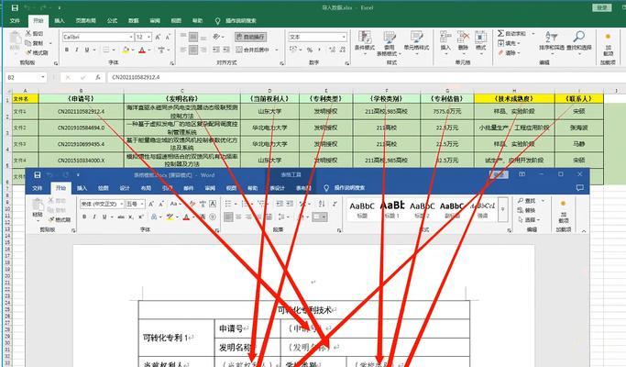626x367 pixels.
Task: Click the insert function fx icon
Action: pos(98,77)
